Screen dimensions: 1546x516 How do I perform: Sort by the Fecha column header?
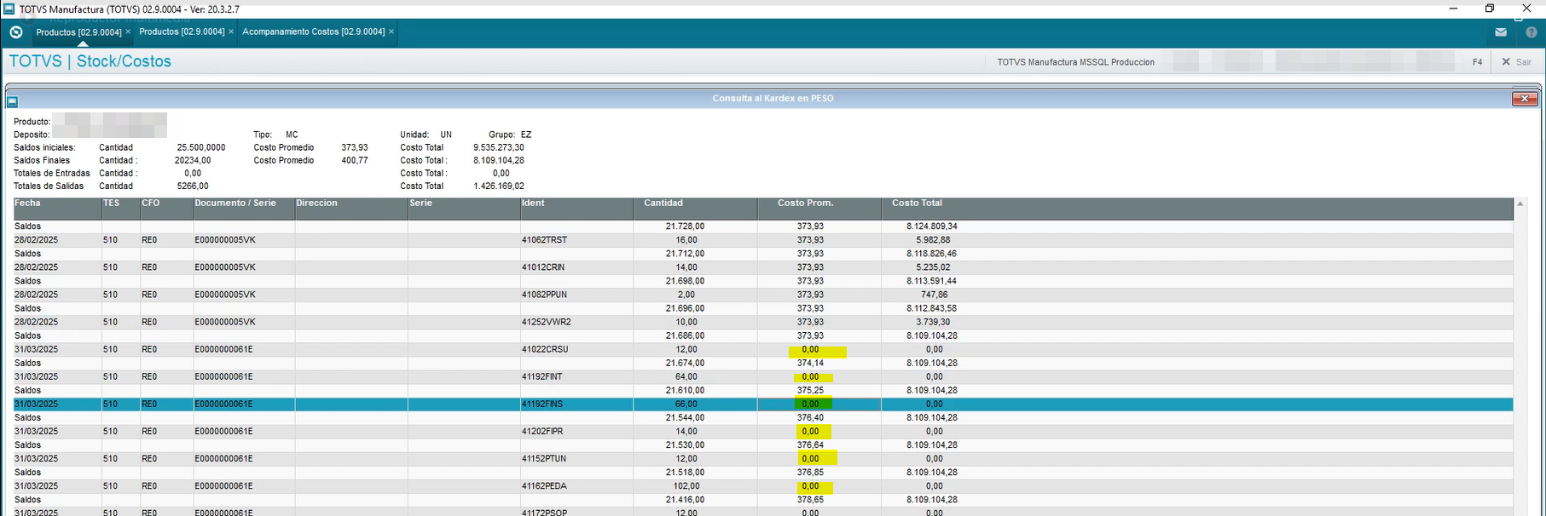tap(57, 209)
